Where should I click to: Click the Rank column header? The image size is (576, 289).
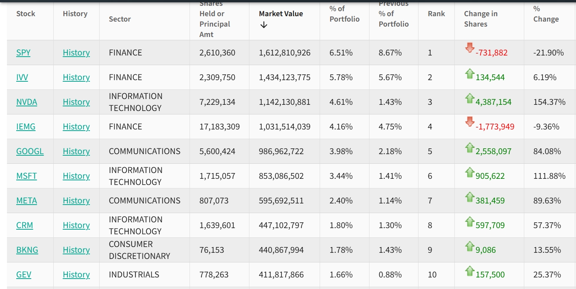coord(436,14)
